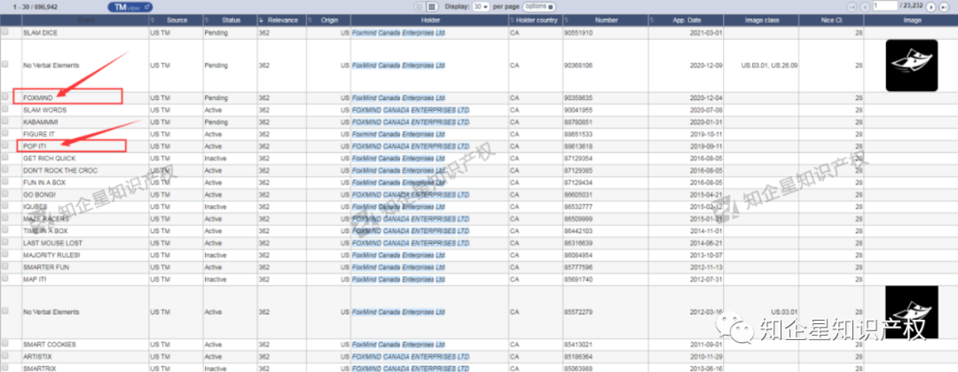This screenshot has width=958, height=372.
Task: Click the LAST MOUSE LOST brand
Action: [52, 243]
